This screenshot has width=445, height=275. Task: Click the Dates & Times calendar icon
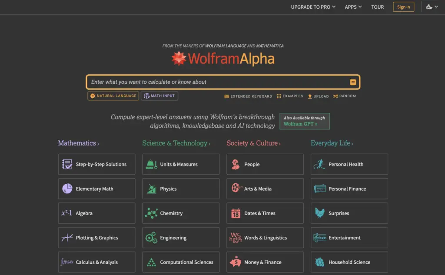236,213
